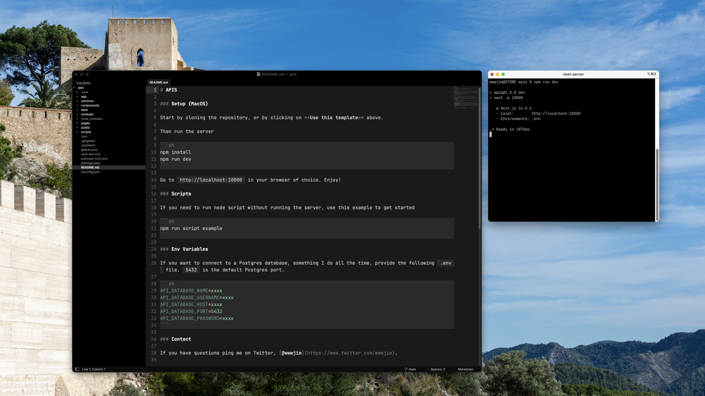
Task: Click the localhost:10000 URL in terminal
Action: (556, 114)
